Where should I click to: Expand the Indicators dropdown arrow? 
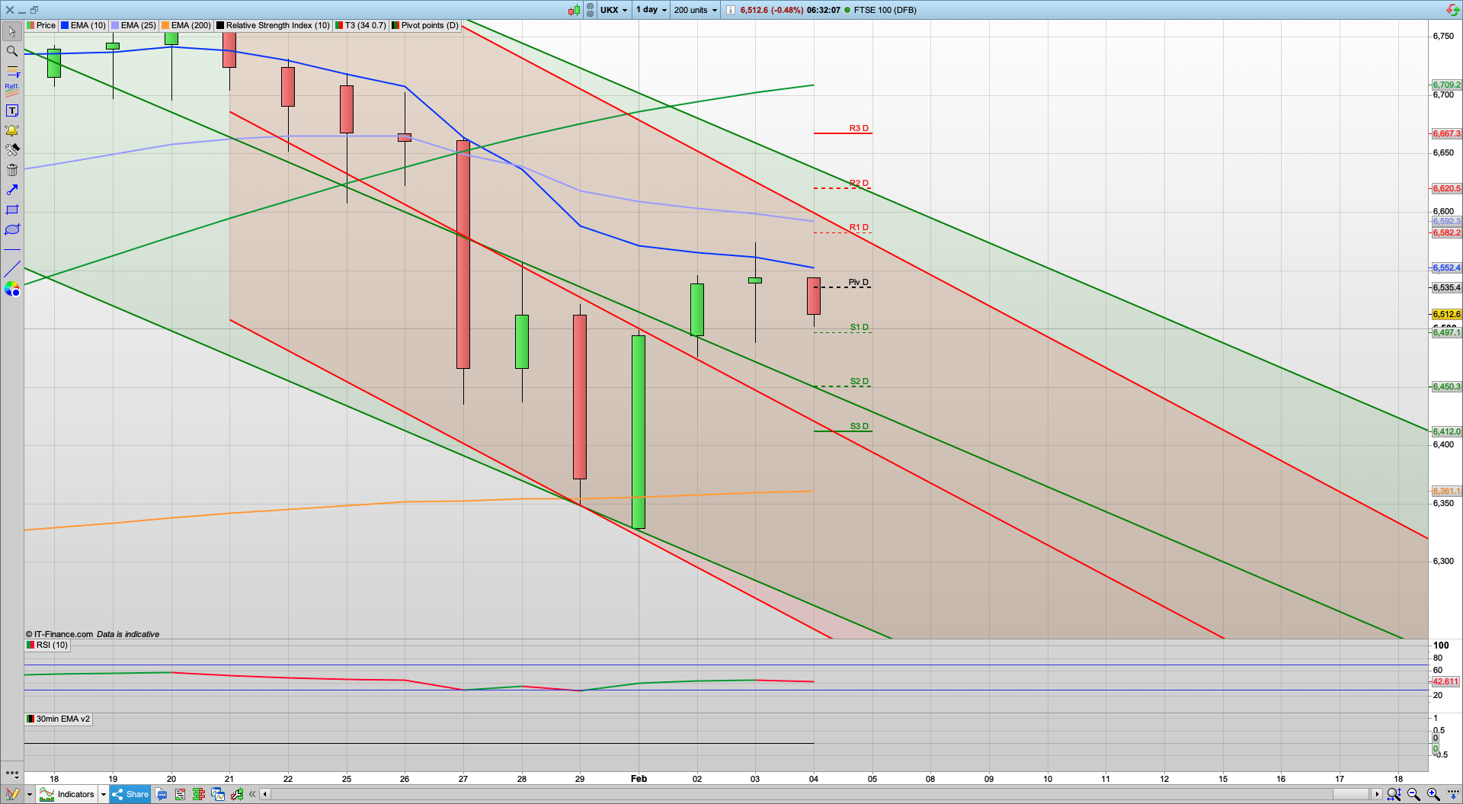104,794
